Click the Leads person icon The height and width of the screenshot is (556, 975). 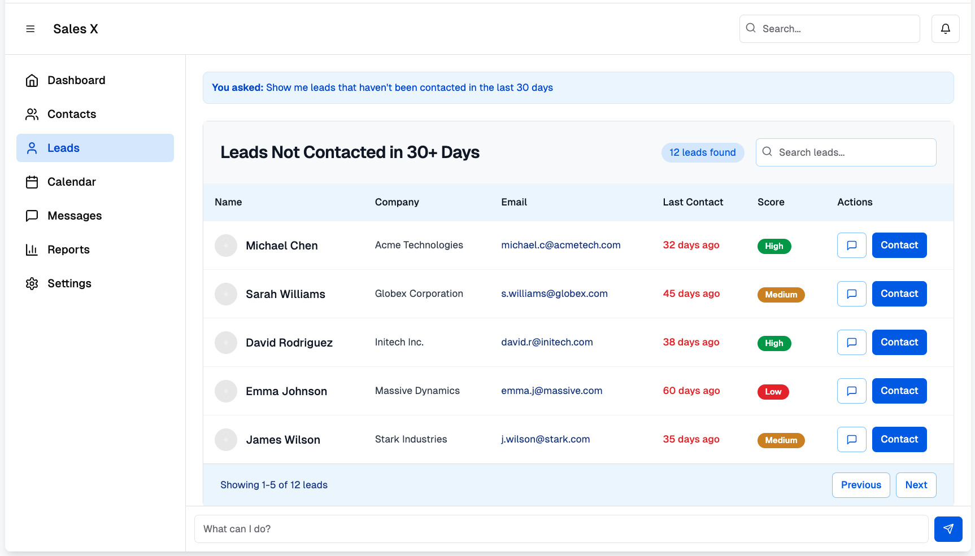[32, 148]
